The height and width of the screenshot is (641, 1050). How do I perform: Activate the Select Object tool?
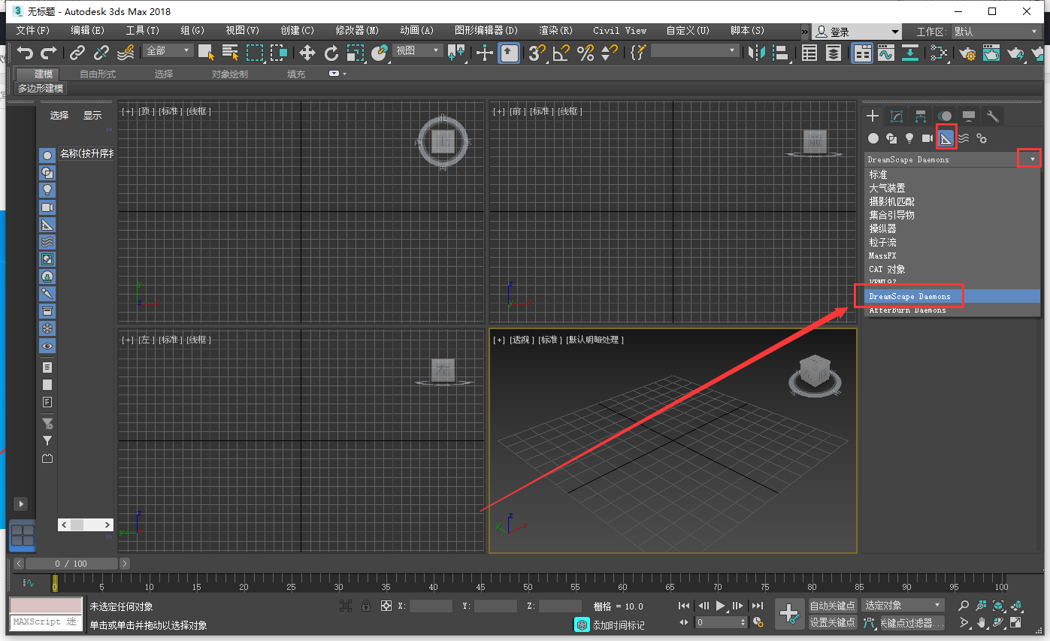[x=206, y=53]
